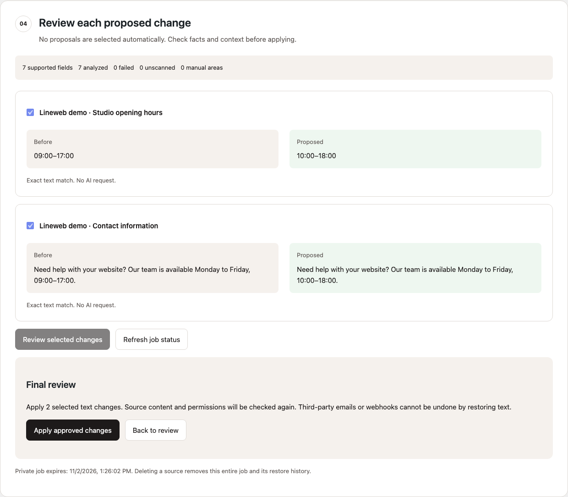Click the proposed value 10:00–18:00
The width and height of the screenshot is (568, 497).
[317, 155]
